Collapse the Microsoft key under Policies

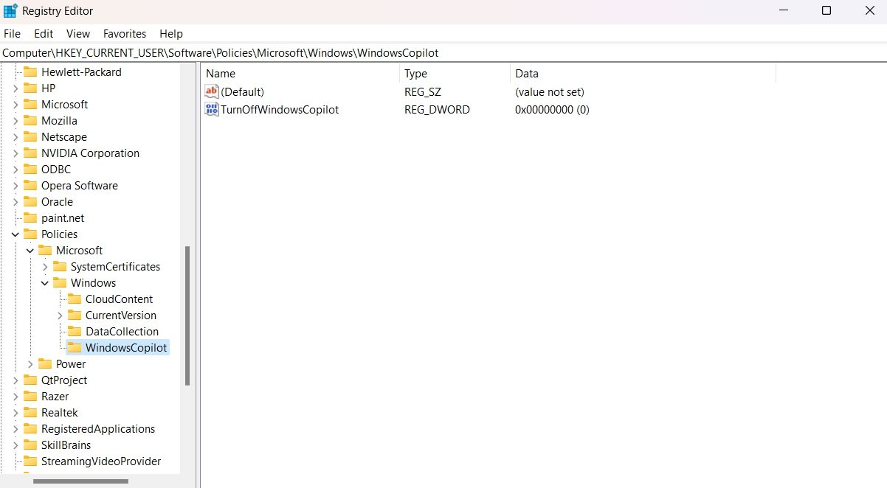pyautogui.click(x=30, y=251)
